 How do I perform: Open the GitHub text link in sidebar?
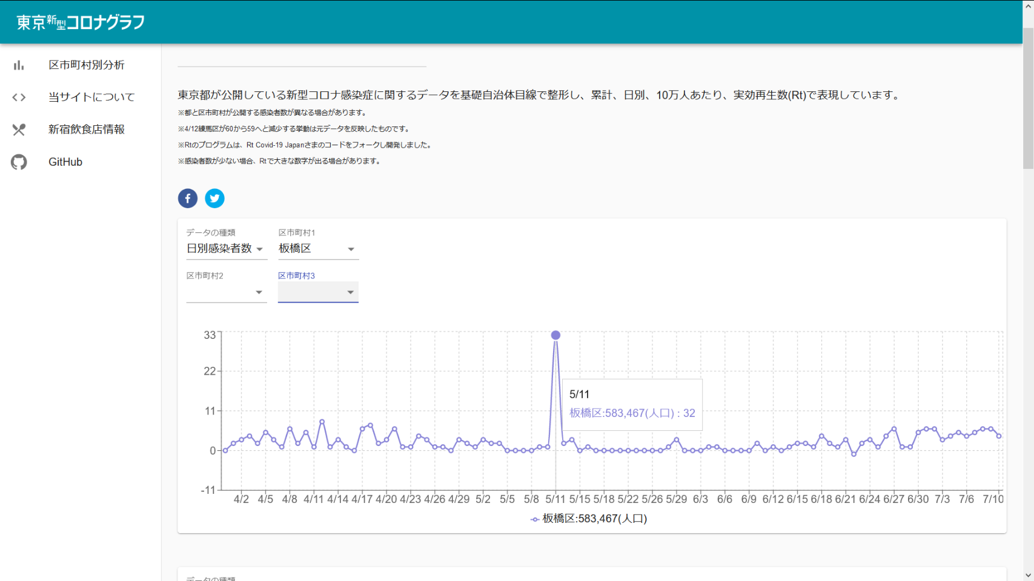click(x=65, y=162)
